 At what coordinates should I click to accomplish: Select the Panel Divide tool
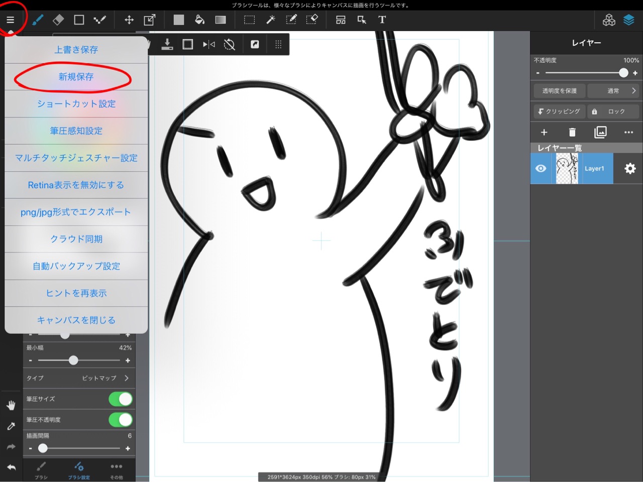coord(341,20)
